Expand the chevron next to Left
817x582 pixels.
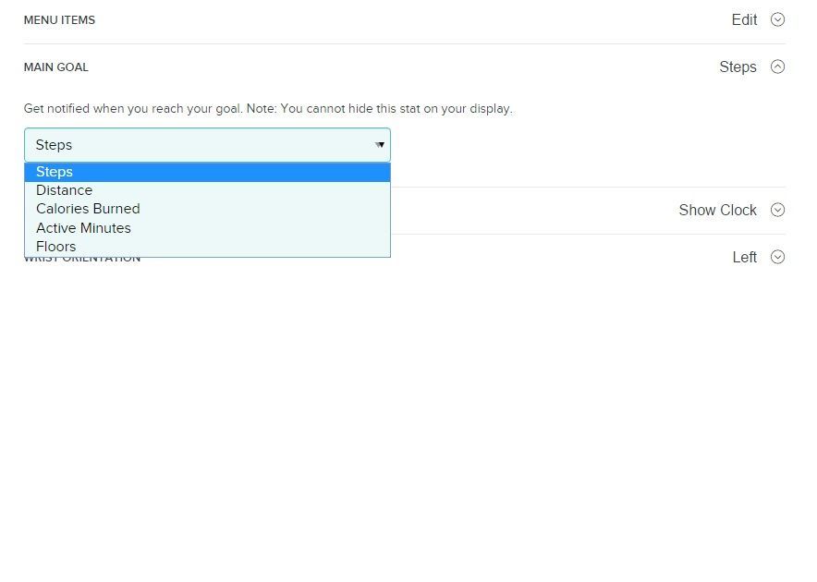coord(777,257)
